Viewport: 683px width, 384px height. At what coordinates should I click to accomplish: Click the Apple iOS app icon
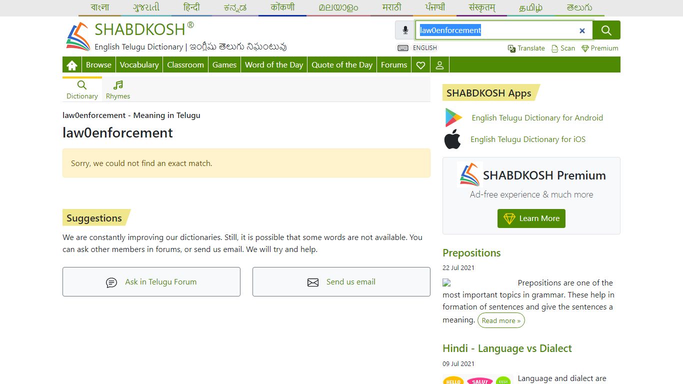tap(452, 139)
